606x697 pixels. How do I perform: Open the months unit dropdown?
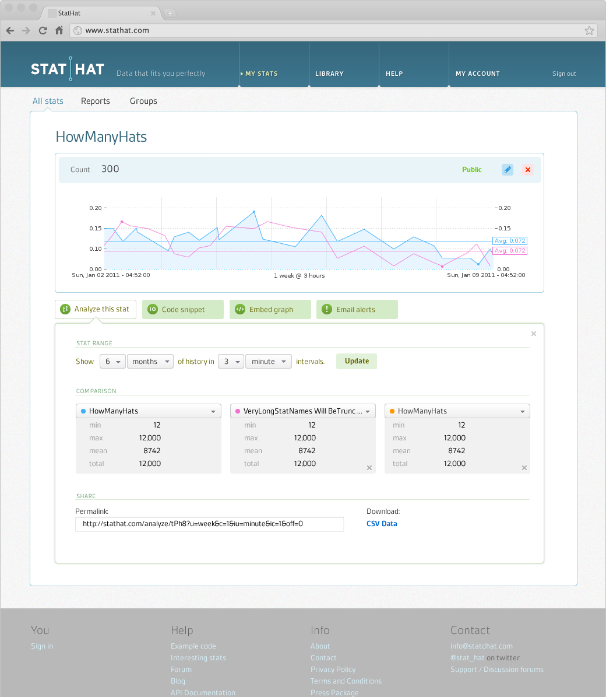click(150, 362)
